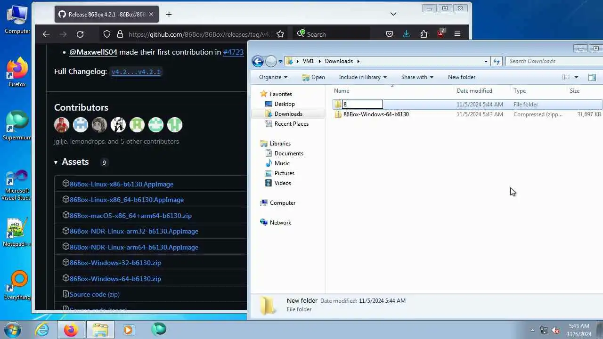Open the view options dropdown arrow

pos(576,77)
